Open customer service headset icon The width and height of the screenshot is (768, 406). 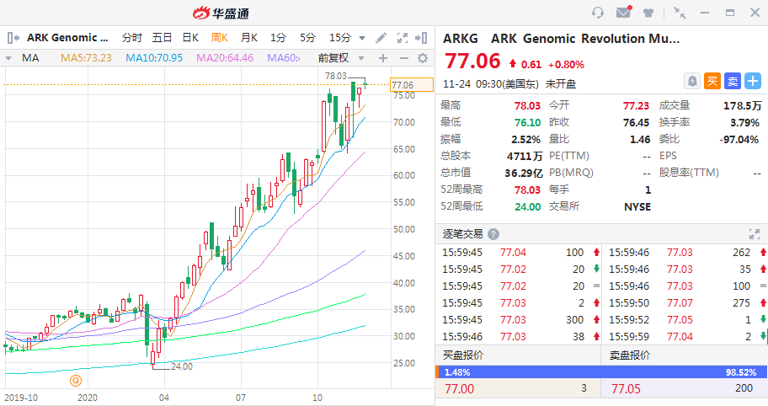[598, 13]
